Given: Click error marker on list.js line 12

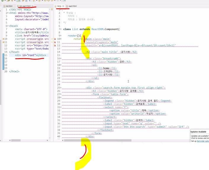Looking at the screenshot, I should point(55,46).
